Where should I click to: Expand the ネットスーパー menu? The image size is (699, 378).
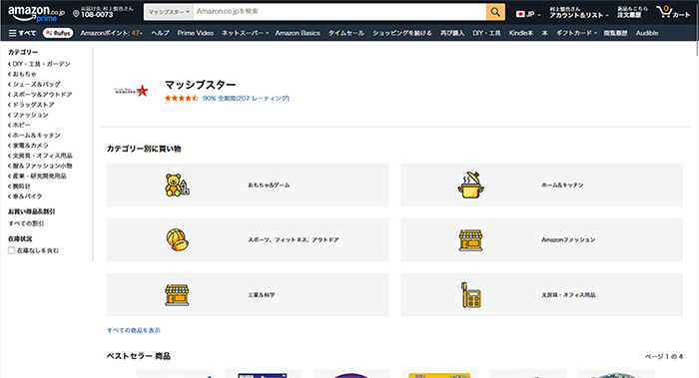pyautogui.click(x=245, y=33)
